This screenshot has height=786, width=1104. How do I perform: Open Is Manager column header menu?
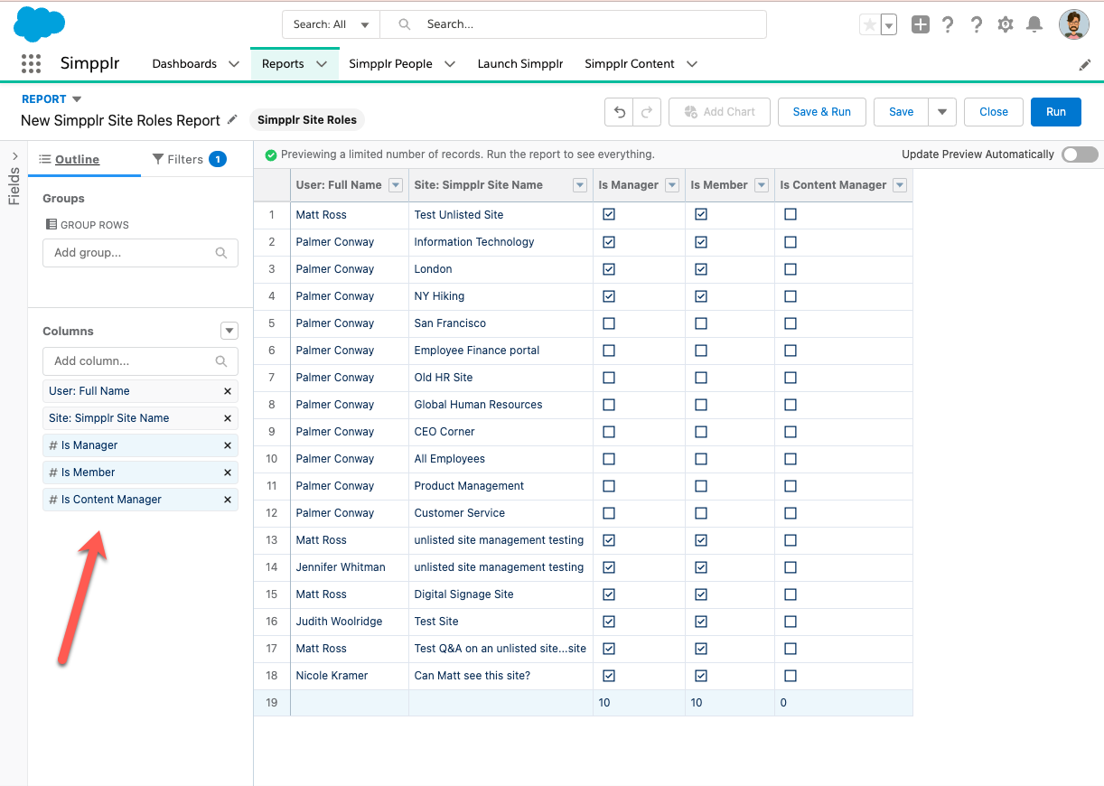pos(671,185)
